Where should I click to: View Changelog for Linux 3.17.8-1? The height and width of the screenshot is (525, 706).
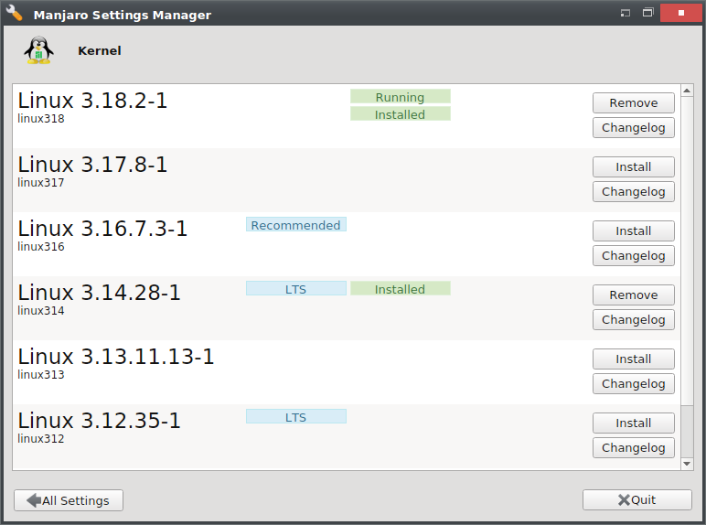(633, 192)
